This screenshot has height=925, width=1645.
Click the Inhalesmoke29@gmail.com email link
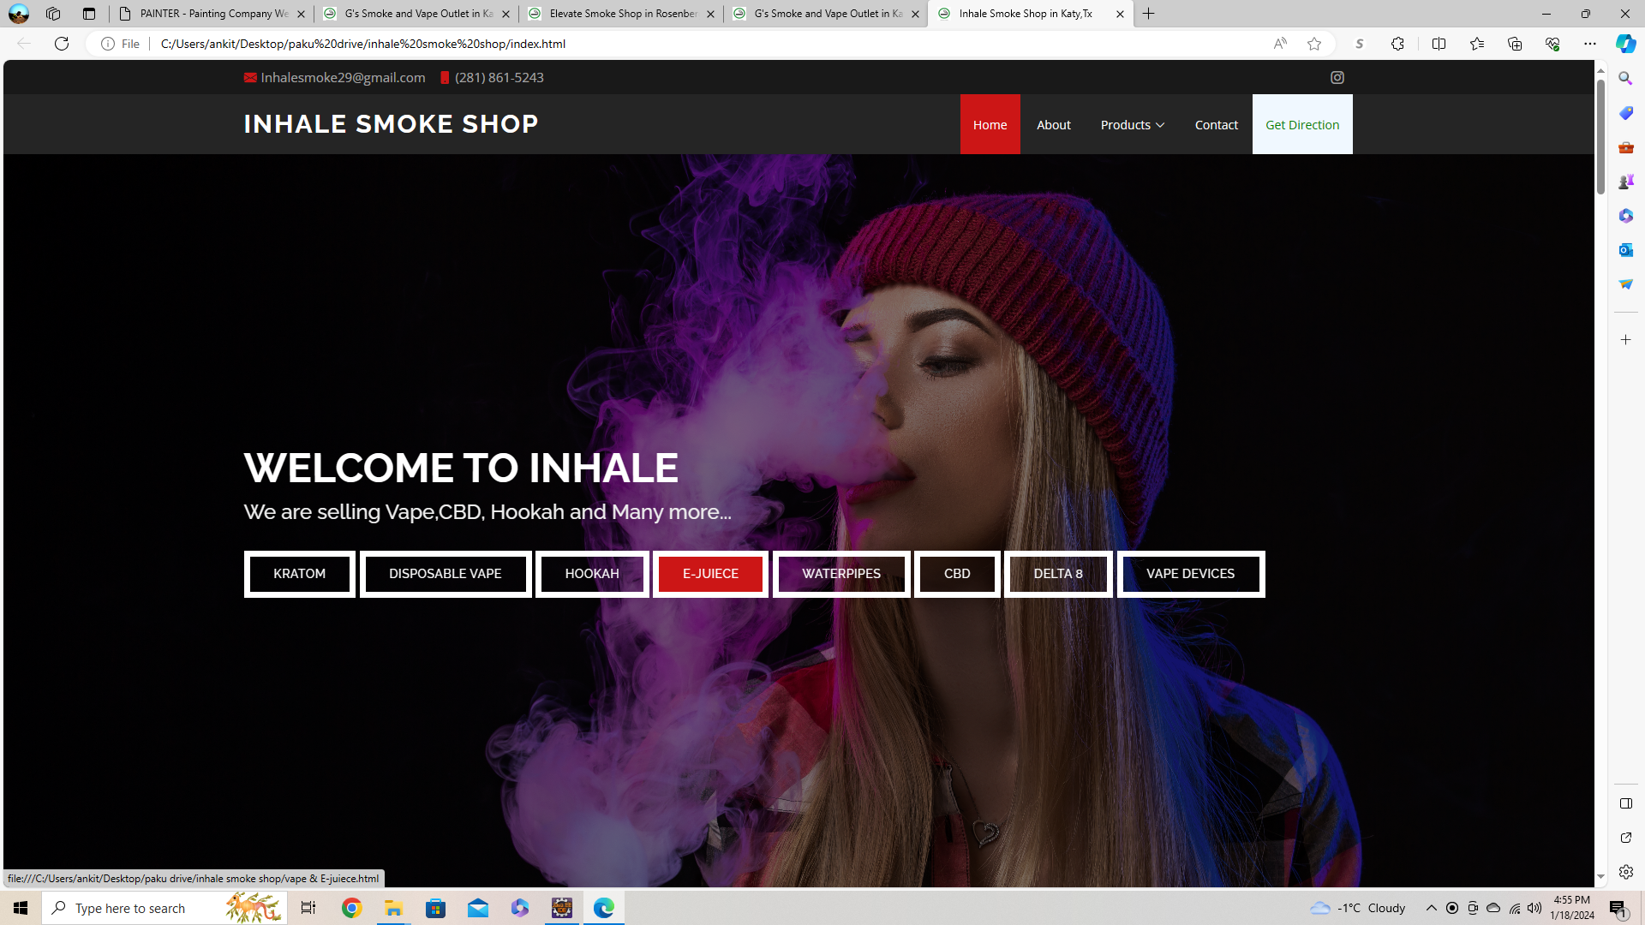point(342,78)
